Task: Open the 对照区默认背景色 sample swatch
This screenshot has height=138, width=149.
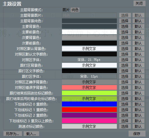Action: click(x=89, y=49)
